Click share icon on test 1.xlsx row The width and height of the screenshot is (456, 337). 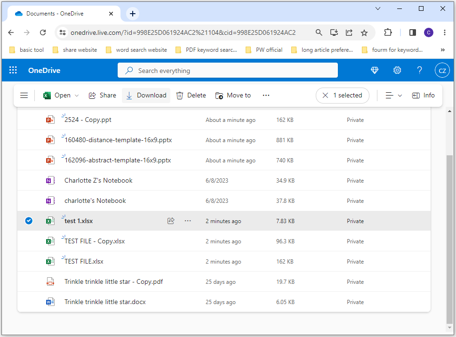pos(171,221)
